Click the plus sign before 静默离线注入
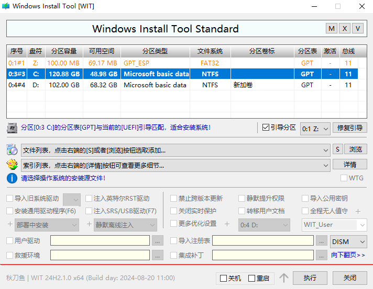 (89, 224)
